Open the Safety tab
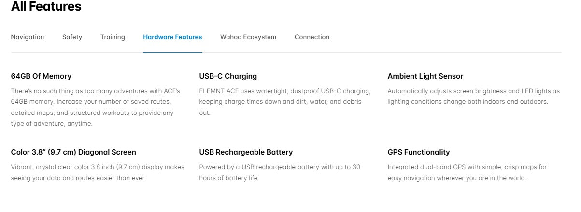This screenshot has height=212, width=581. [x=72, y=37]
